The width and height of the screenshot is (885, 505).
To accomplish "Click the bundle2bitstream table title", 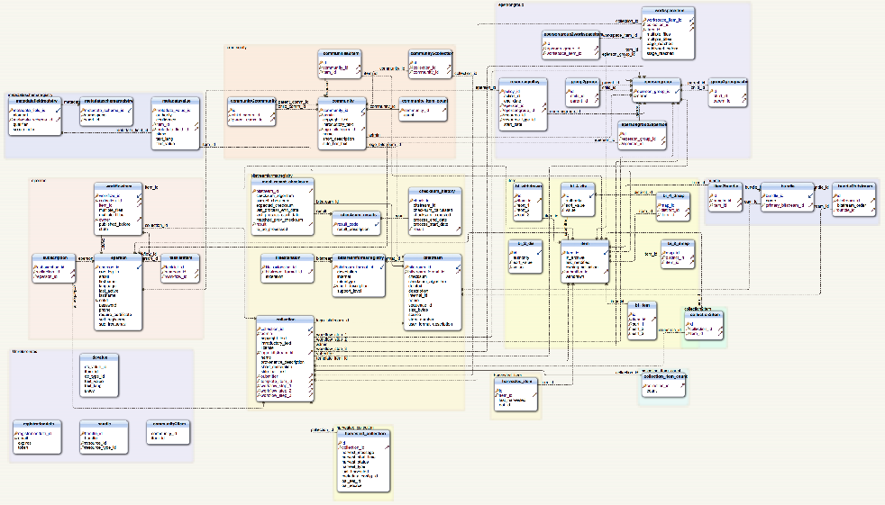I will point(854,186).
